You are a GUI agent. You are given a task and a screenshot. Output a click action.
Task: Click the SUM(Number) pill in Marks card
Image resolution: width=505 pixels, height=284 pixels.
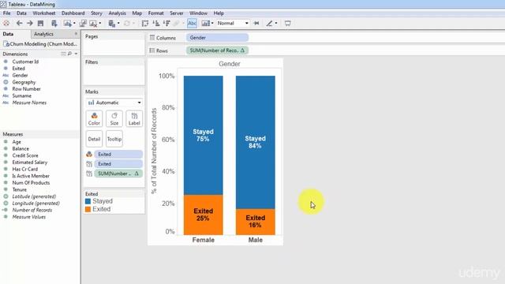(x=118, y=174)
